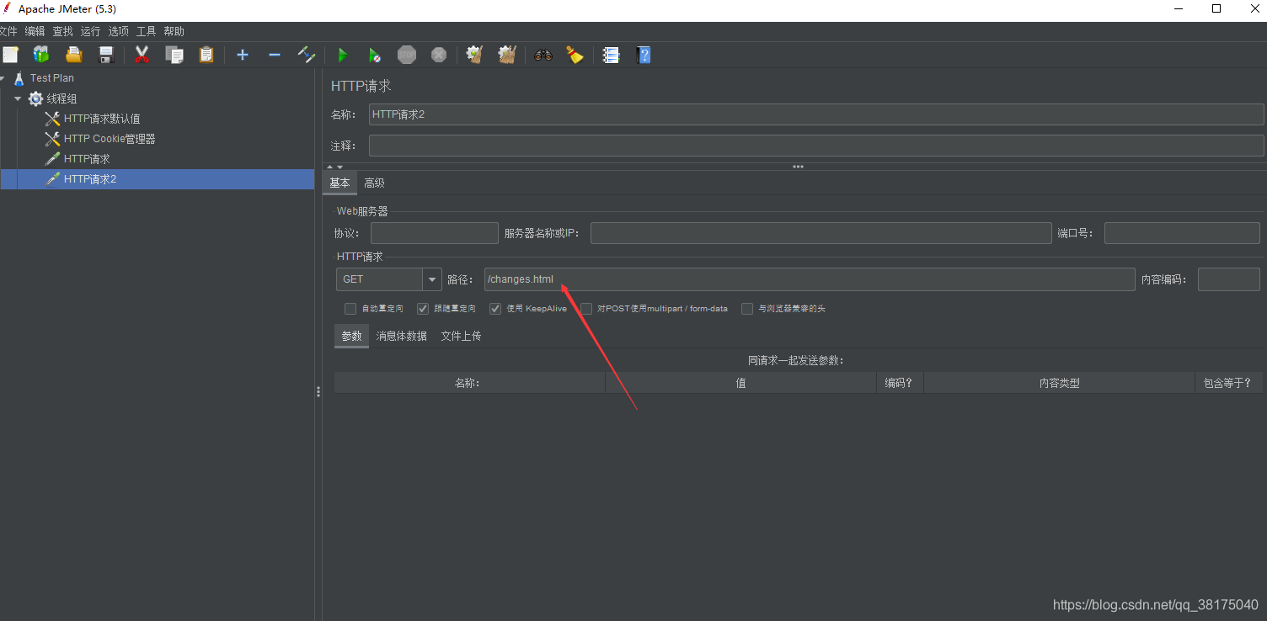Open Search with the binoculars icon
The width and height of the screenshot is (1267, 621).
(x=543, y=55)
